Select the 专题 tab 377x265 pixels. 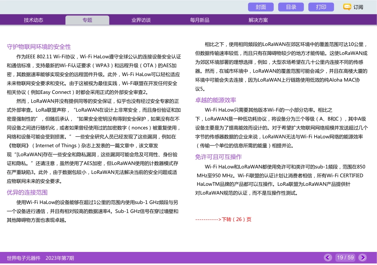(x=87, y=20)
